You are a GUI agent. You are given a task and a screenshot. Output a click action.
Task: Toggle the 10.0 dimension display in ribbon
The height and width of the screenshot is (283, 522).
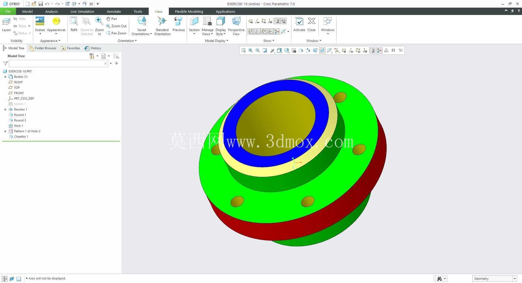(283, 21)
